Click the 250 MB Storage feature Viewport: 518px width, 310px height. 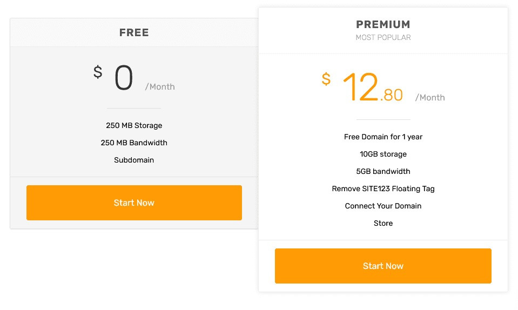[134, 125]
